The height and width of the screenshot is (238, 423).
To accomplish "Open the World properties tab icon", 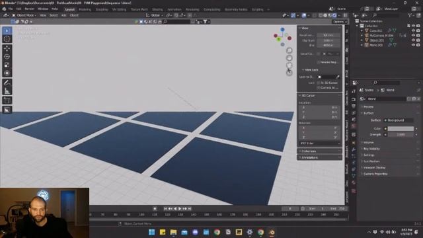I will [x=354, y=126].
